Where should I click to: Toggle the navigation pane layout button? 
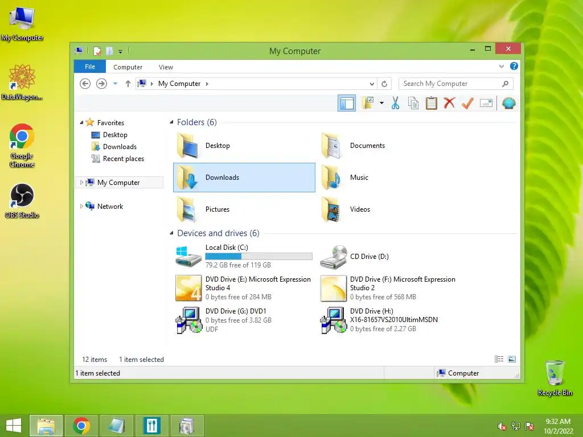(x=347, y=104)
